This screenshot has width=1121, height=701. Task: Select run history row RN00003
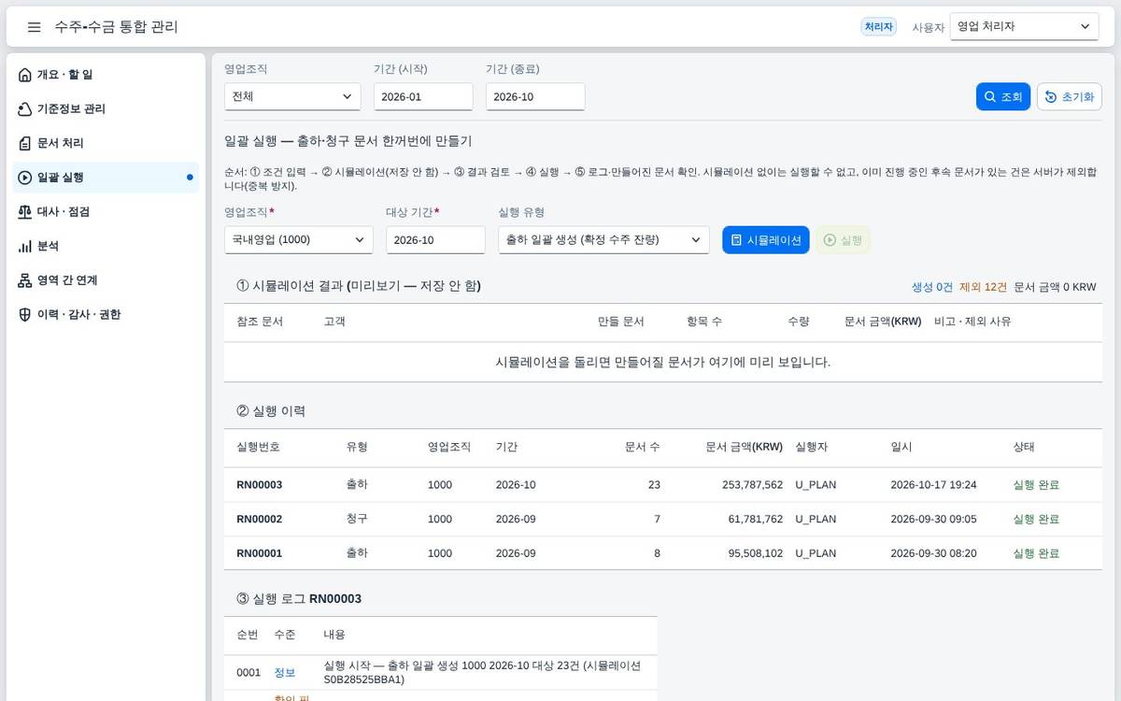663,485
